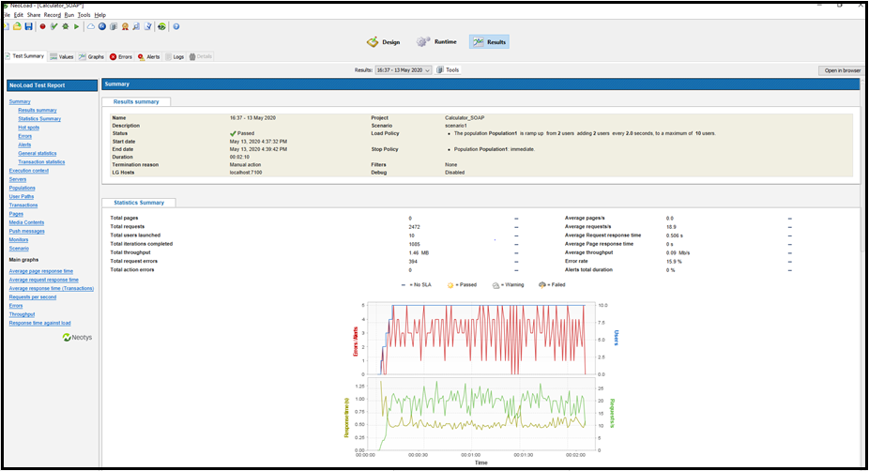Switch to the Errors tab
The width and height of the screenshot is (869, 471).
tap(120, 56)
